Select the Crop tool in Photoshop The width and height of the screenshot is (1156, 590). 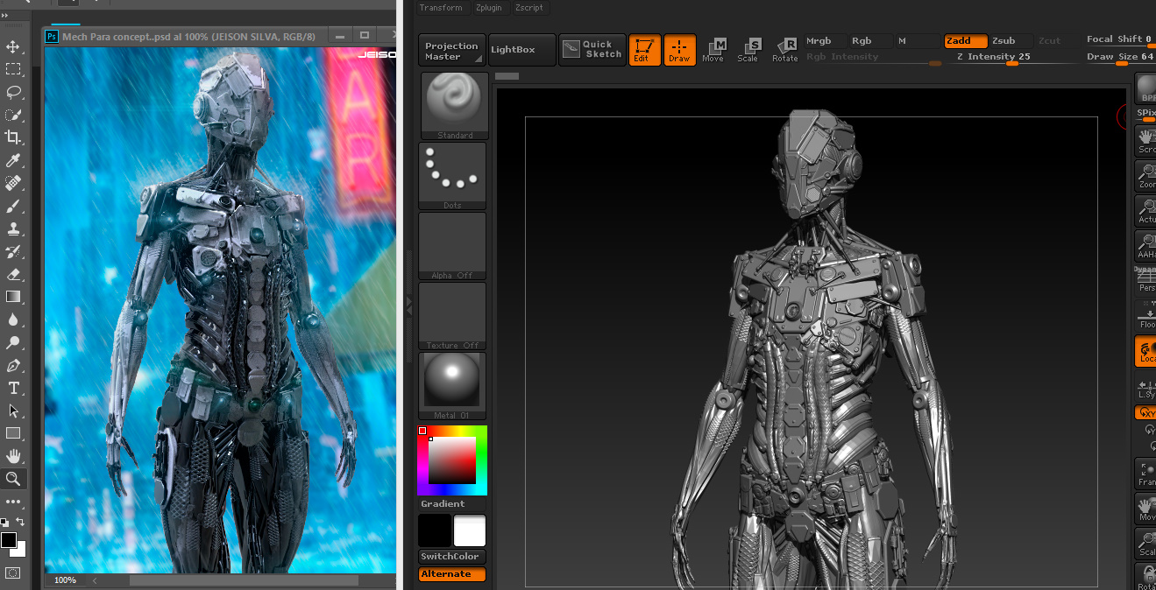tap(13, 137)
